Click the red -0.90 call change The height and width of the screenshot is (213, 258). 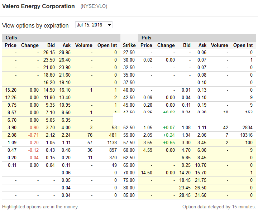(x=33, y=128)
